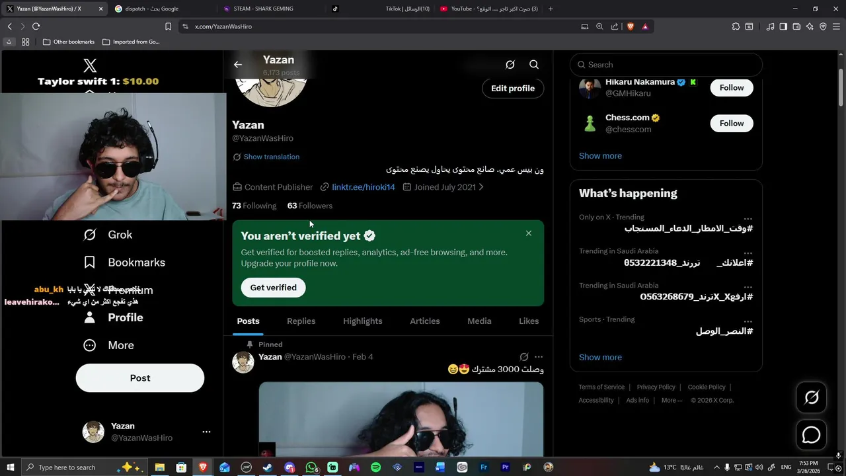Viewport: 846px width, 476px height.
Task: Click Show more under who to follow
Action: pyautogui.click(x=600, y=156)
